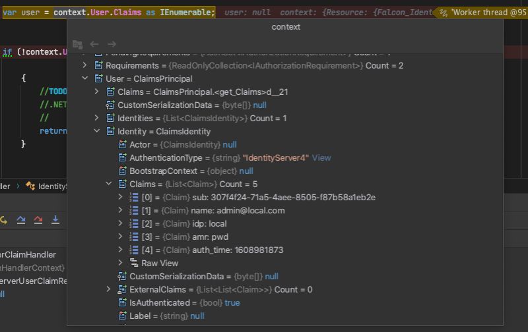Click the navigate back arrow in popup

[94, 44]
